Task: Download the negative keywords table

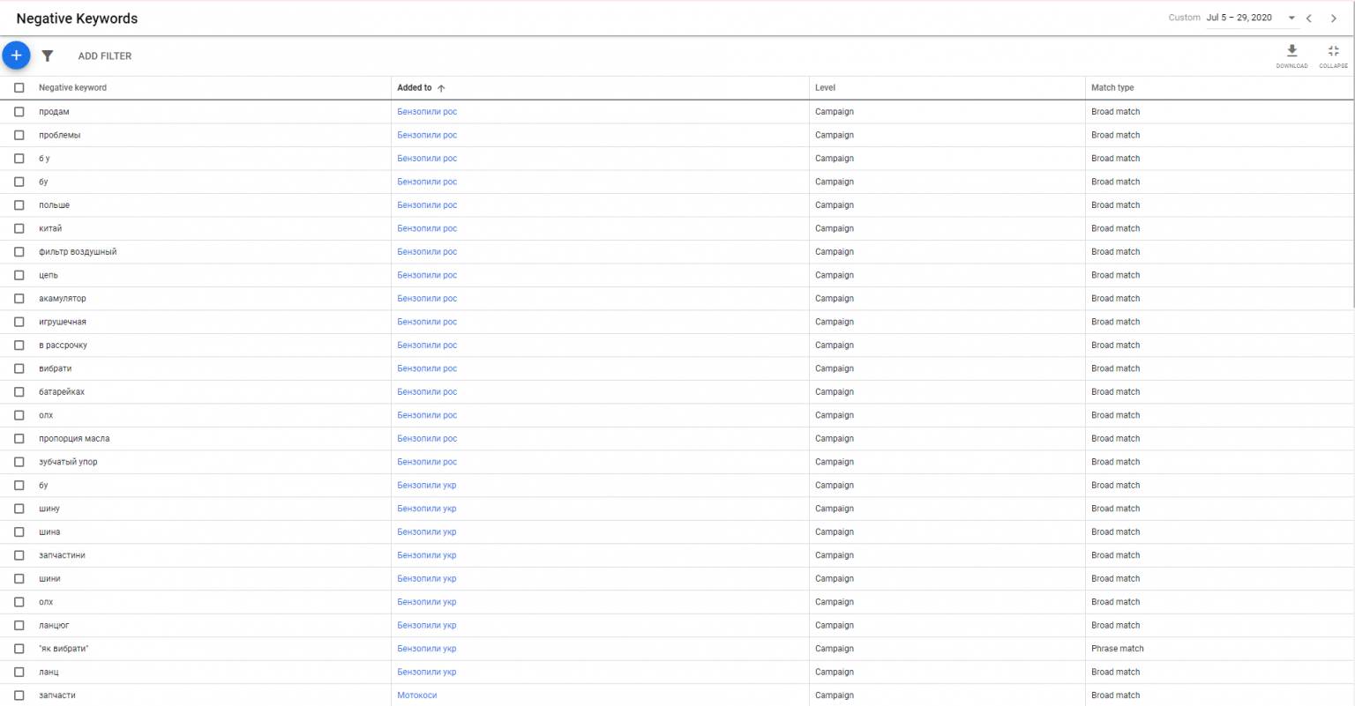Action: pos(1291,56)
